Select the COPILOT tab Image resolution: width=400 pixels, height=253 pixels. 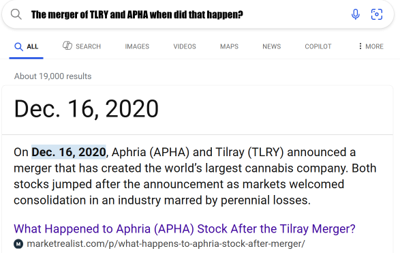318,46
